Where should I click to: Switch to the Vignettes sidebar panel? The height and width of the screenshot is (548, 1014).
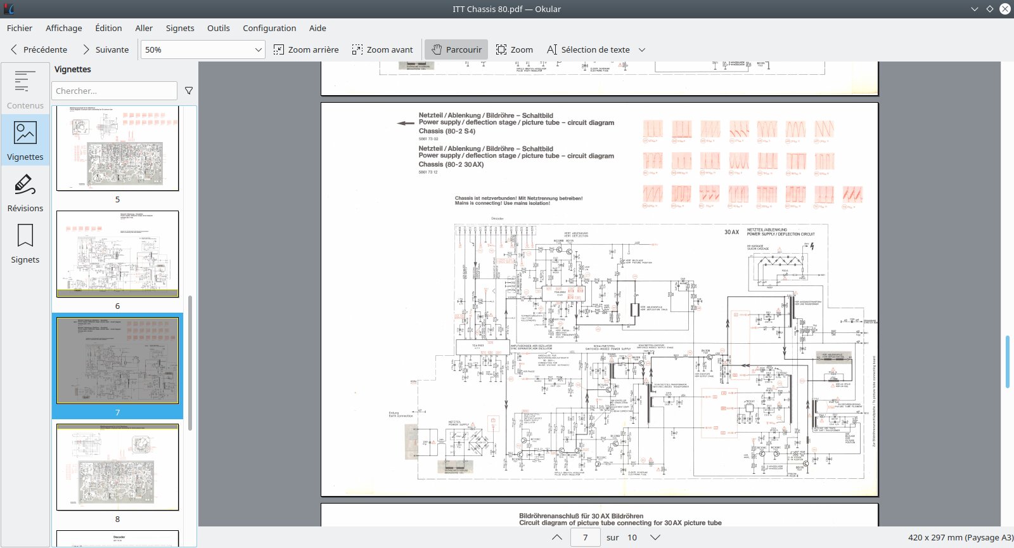click(25, 140)
